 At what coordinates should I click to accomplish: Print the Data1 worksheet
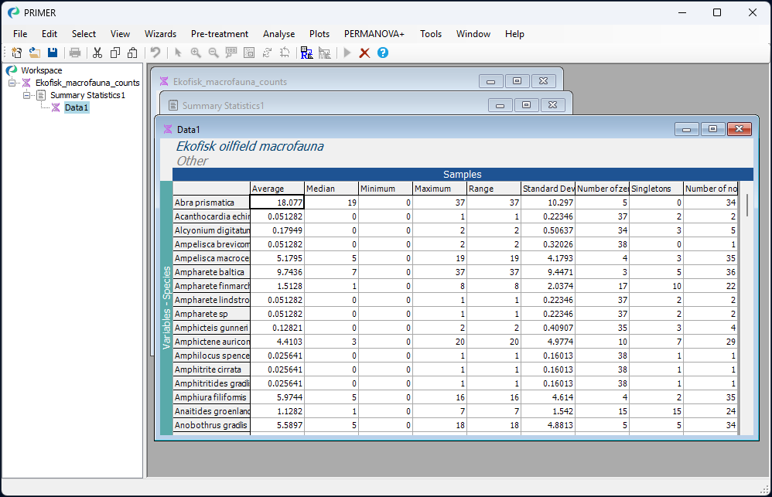pyautogui.click(x=75, y=53)
